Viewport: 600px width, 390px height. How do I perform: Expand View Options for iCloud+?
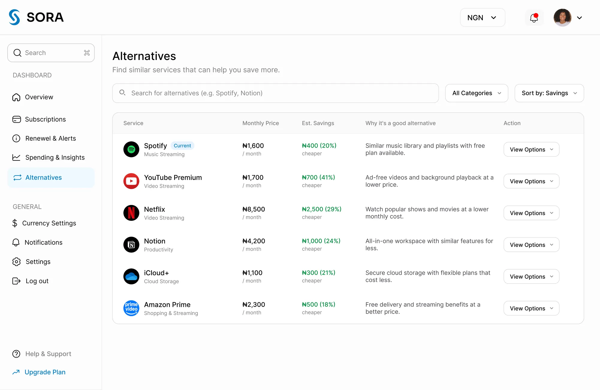pyautogui.click(x=531, y=277)
